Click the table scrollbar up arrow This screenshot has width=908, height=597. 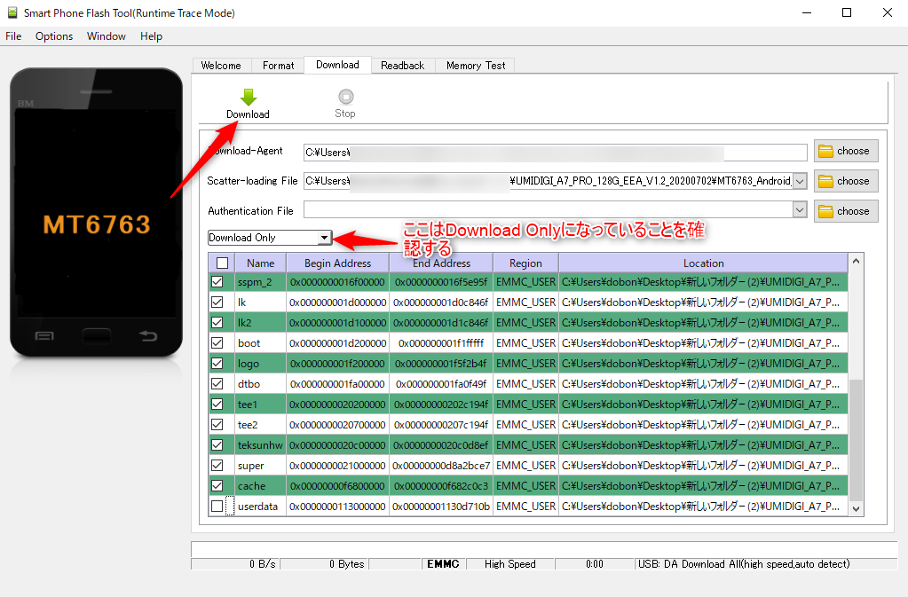pyautogui.click(x=856, y=262)
